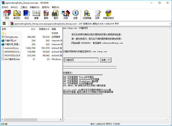Click the 查看 (View) toolbar icon
172x126 pixels.
click(36, 15)
